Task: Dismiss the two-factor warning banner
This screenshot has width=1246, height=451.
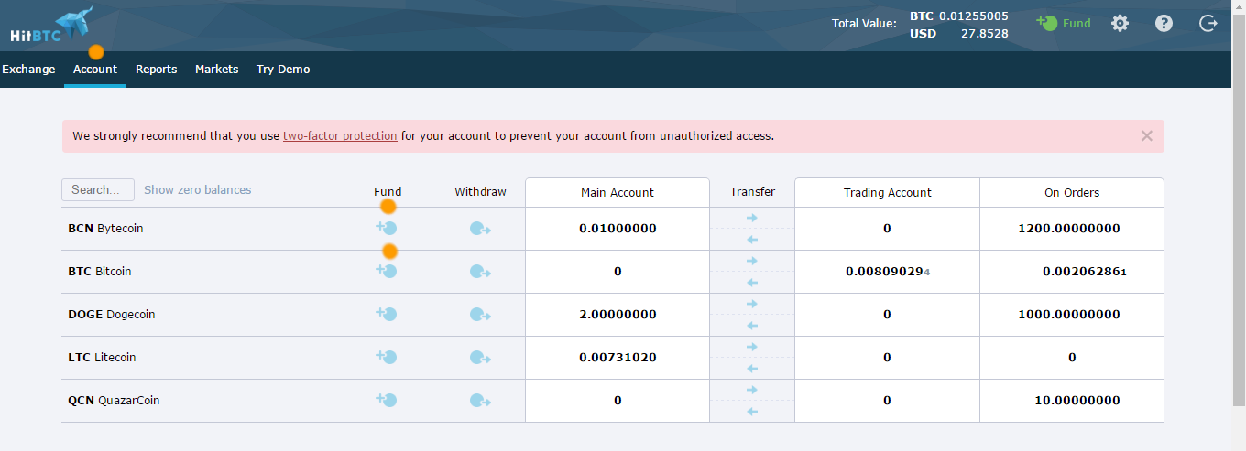Action: point(1146,135)
